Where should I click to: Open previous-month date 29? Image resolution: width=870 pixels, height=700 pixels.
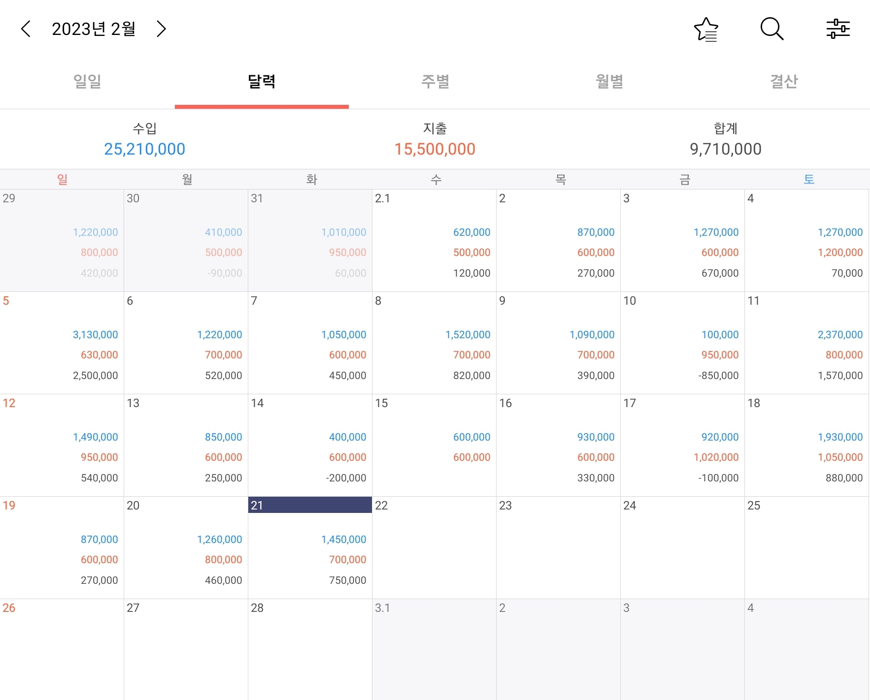click(62, 241)
